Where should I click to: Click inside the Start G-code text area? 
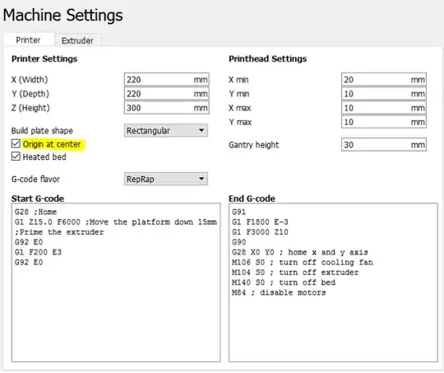[116, 282]
